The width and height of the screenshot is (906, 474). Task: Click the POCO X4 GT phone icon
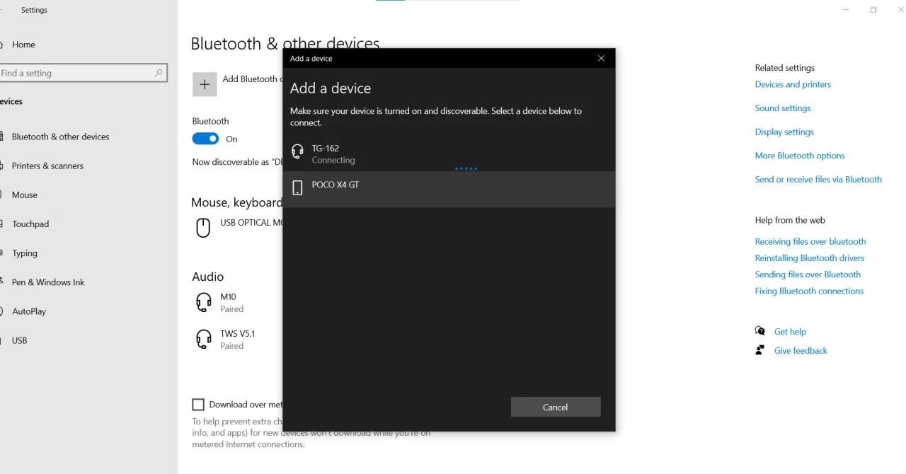click(298, 187)
